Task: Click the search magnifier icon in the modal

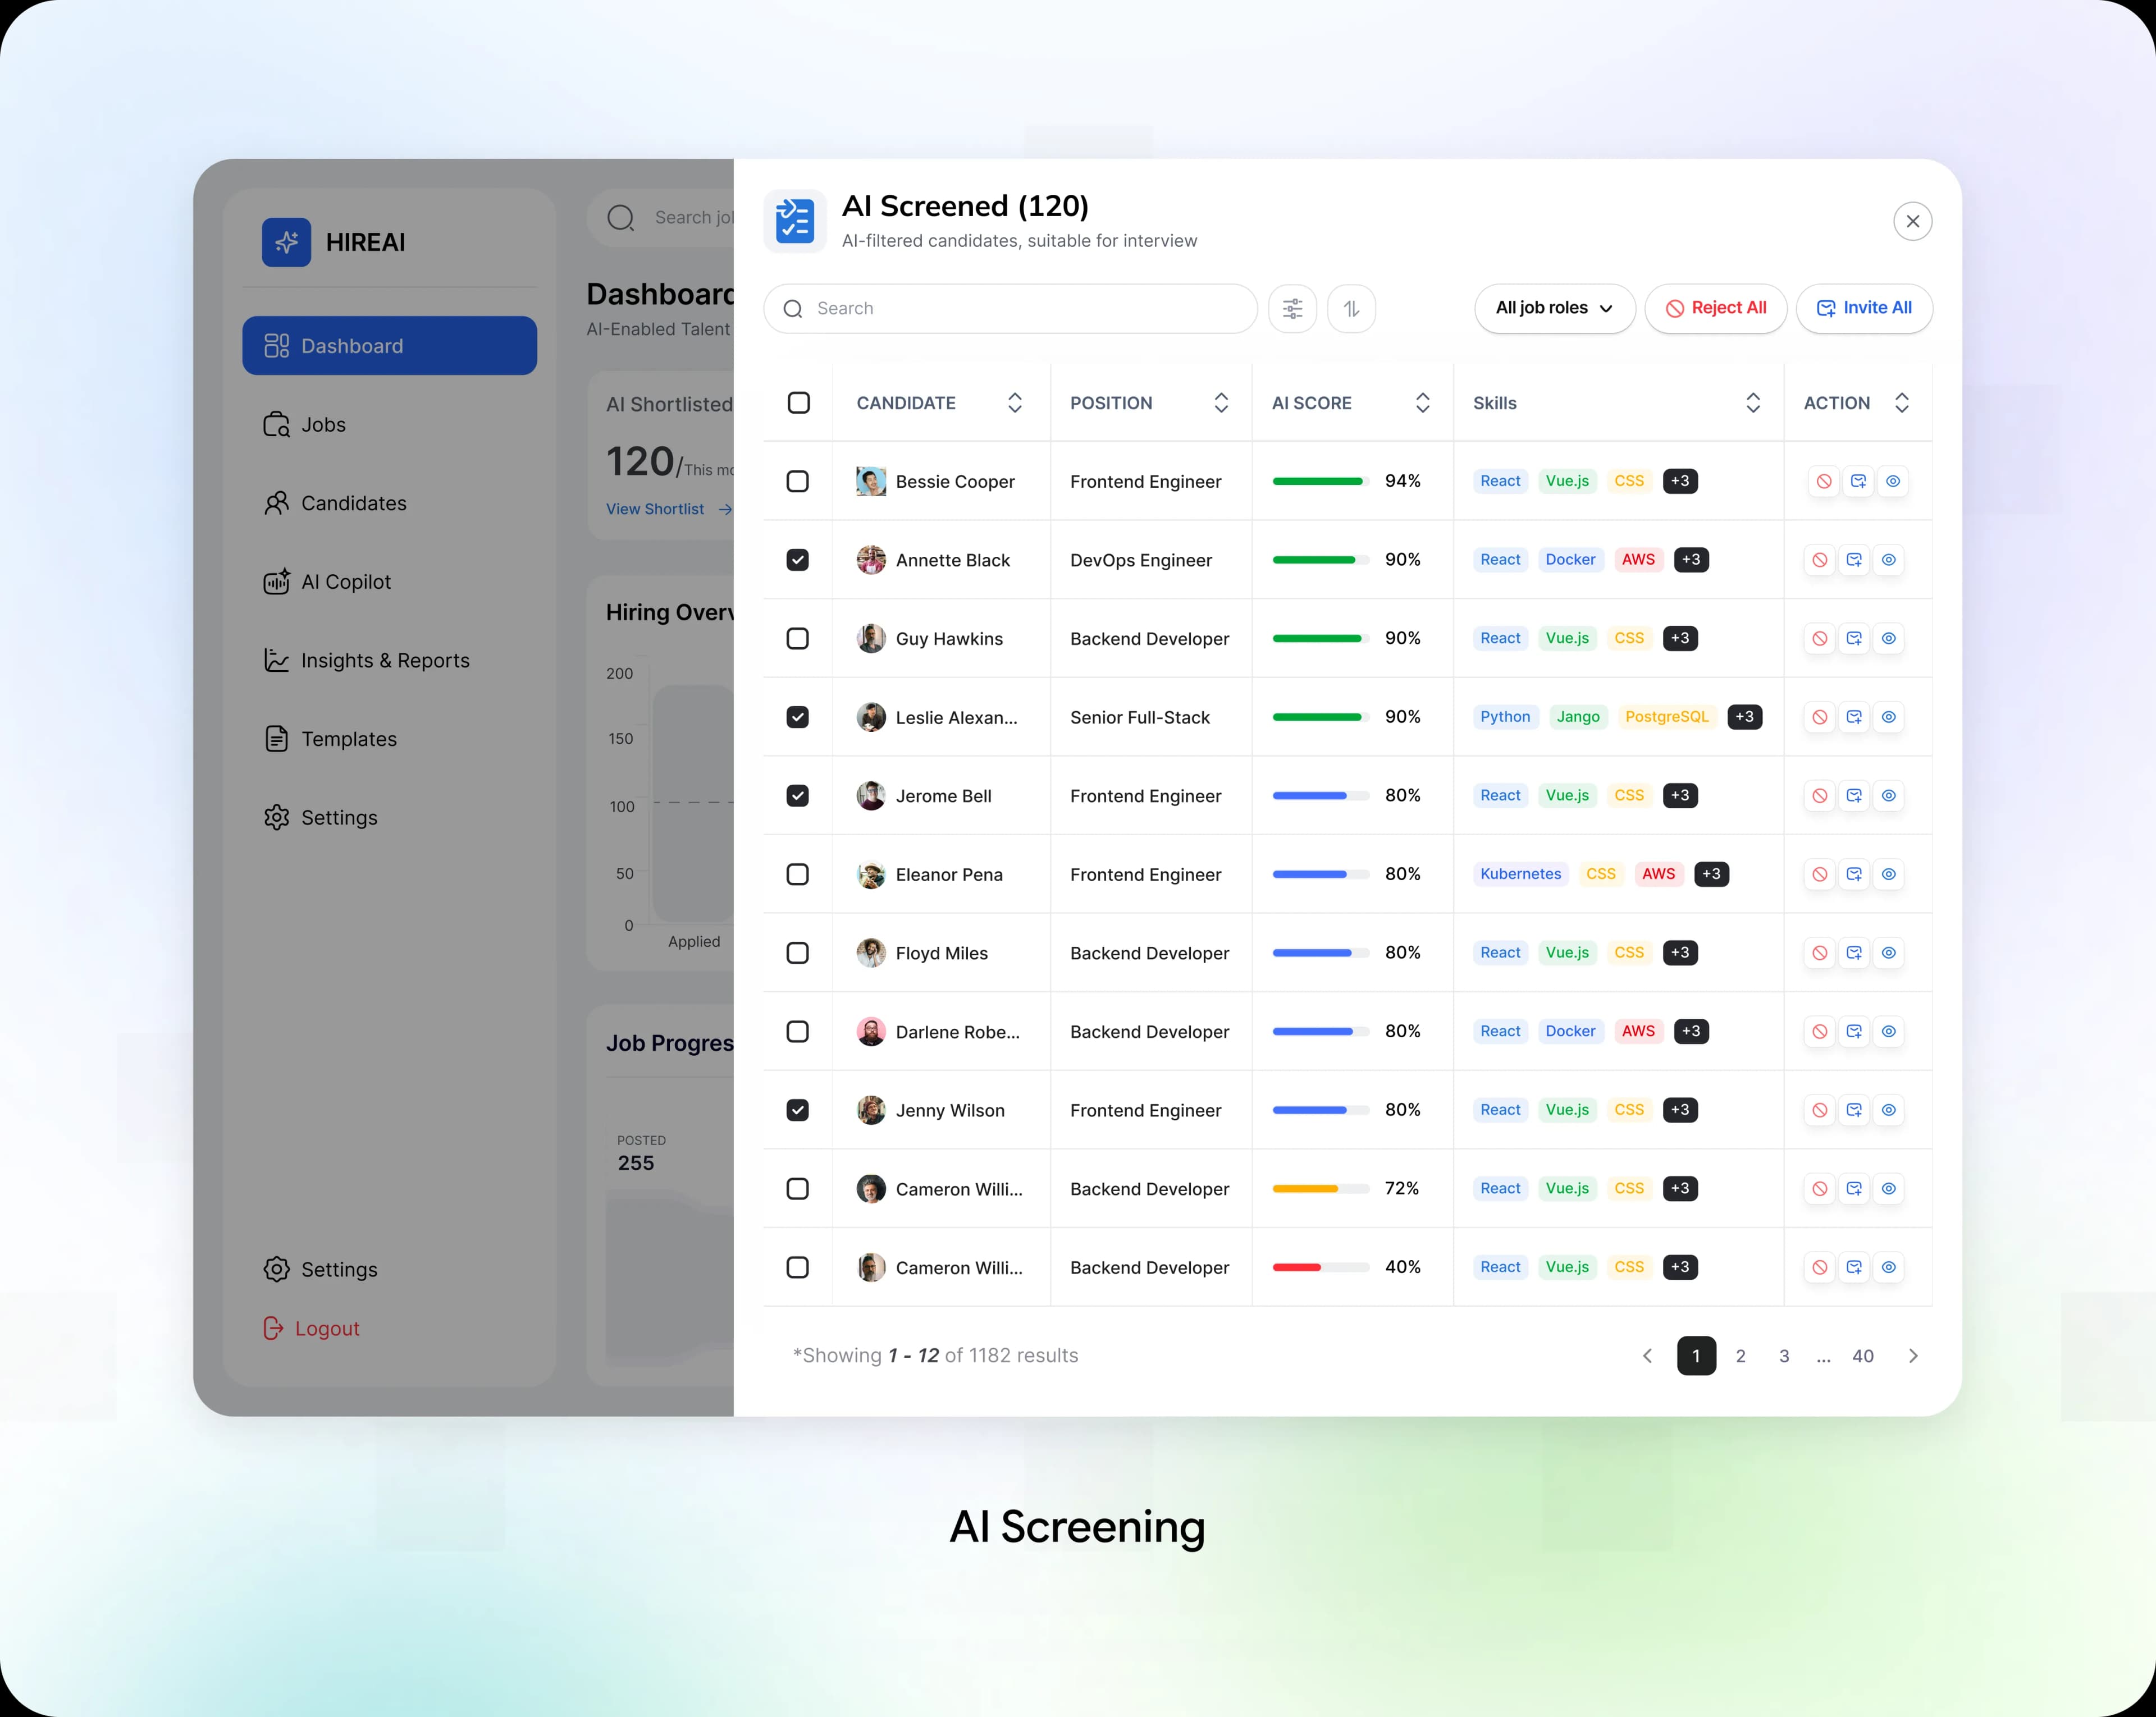Action: click(793, 309)
